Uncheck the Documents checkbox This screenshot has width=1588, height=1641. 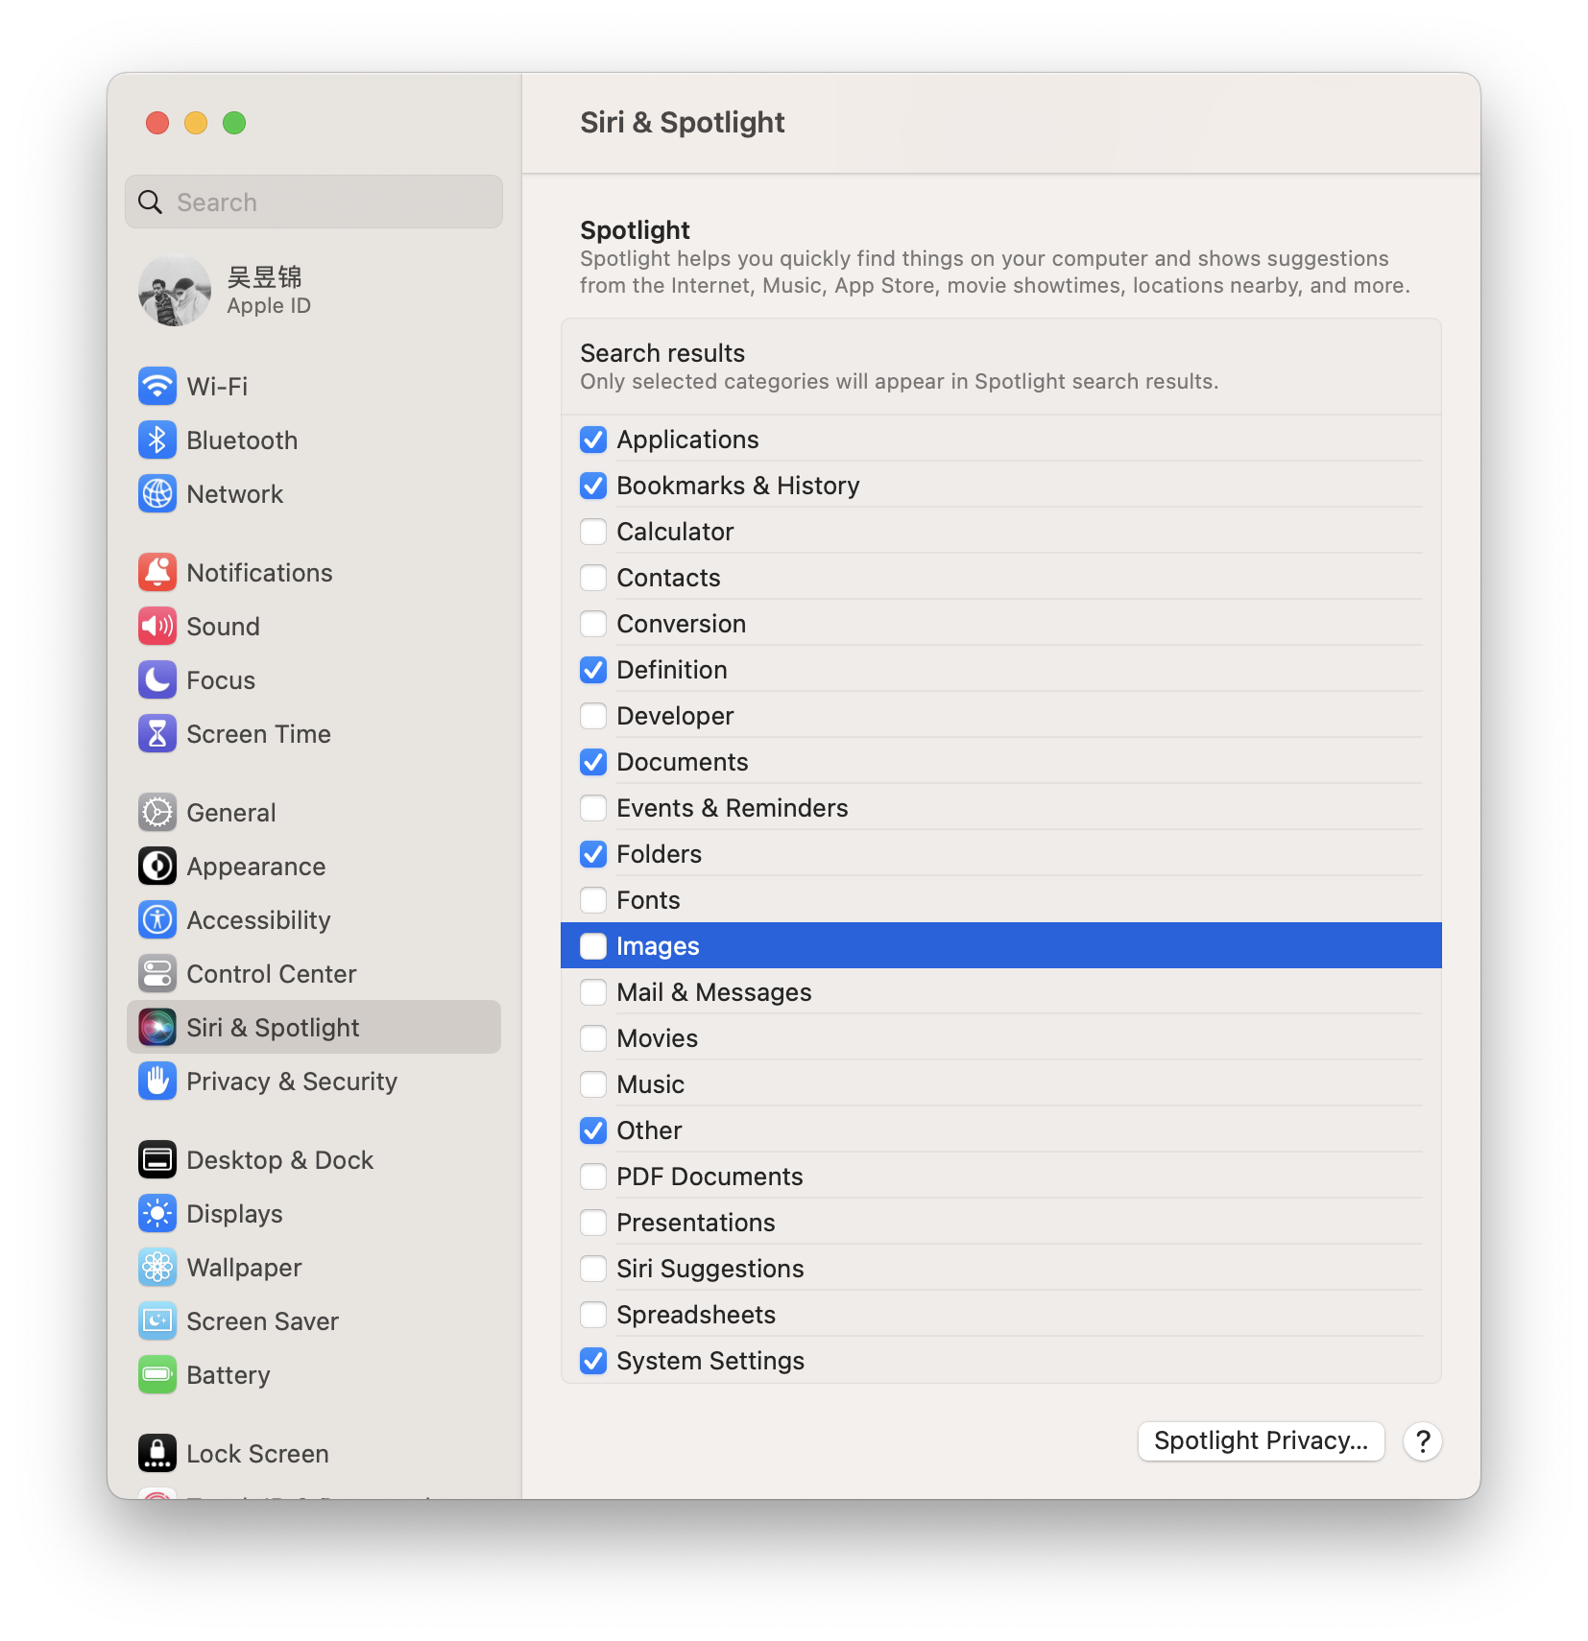(x=593, y=762)
